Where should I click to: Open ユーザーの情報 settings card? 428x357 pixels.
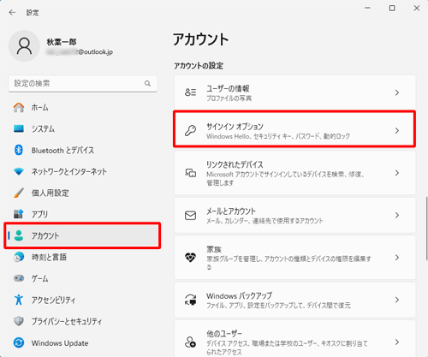point(294,92)
